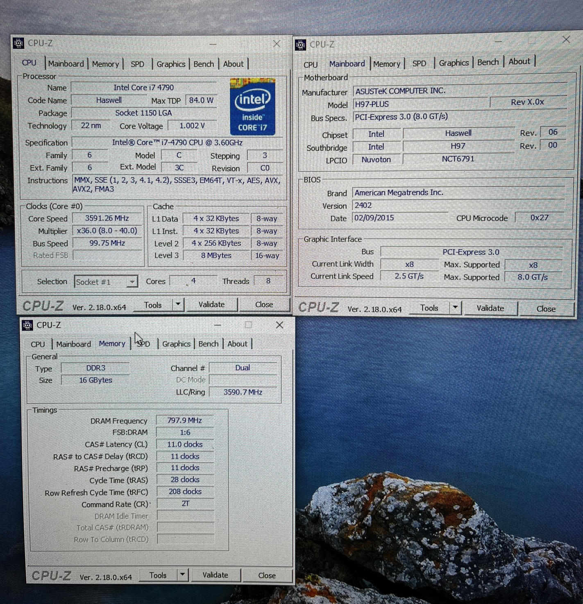583x604 pixels.
Task: Click memory Size field 16 GBytes
Action: point(95,380)
